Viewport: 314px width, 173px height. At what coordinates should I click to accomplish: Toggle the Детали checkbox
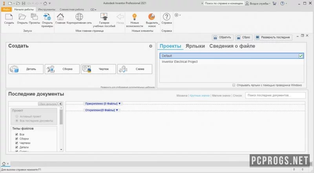point(16,147)
